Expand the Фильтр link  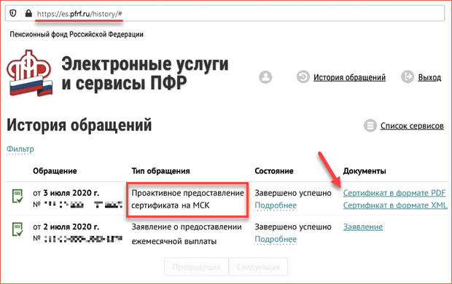[20, 149]
